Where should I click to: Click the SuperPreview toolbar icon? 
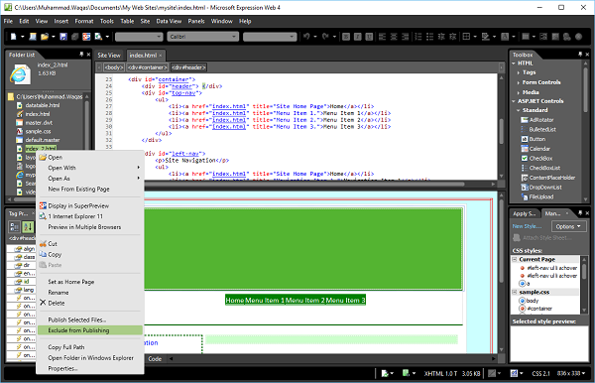(x=86, y=37)
